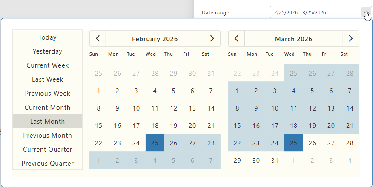Pick March 31 in the calendar
The width and height of the screenshot is (373, 187).
pyautogui.click(x=275, y=161)
